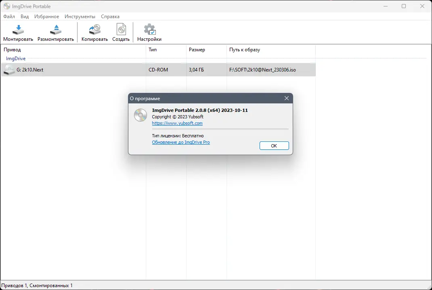Select the G: 2k10.Next drive row
Image resolution: width=432 pixels, height=290 pixels.
(x=158, y=70)
